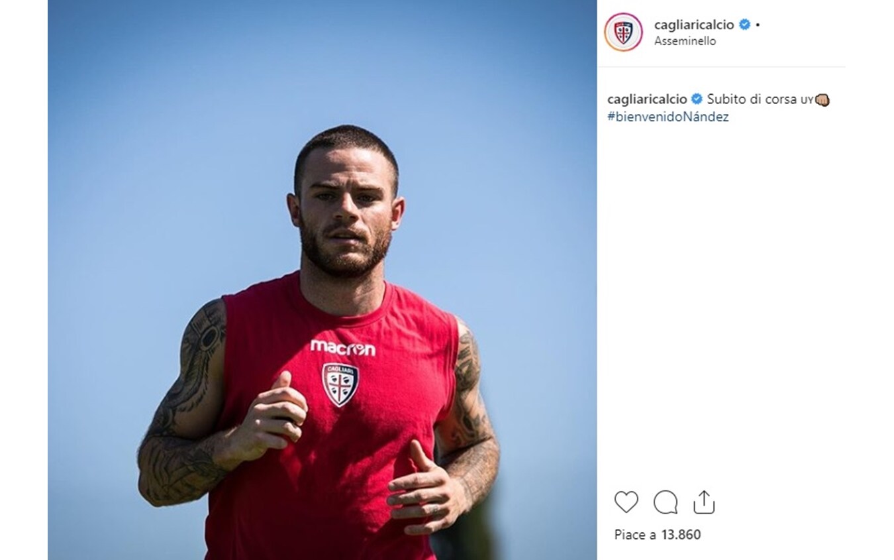Open the Asseminello location link
This screenshot has width=894, height=560.
[x=685, y=41]
